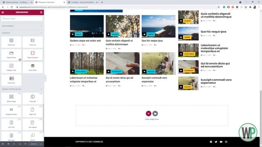Open the Elementor widgets grid icon
262x147 pixels.
(x=41, y=12)
